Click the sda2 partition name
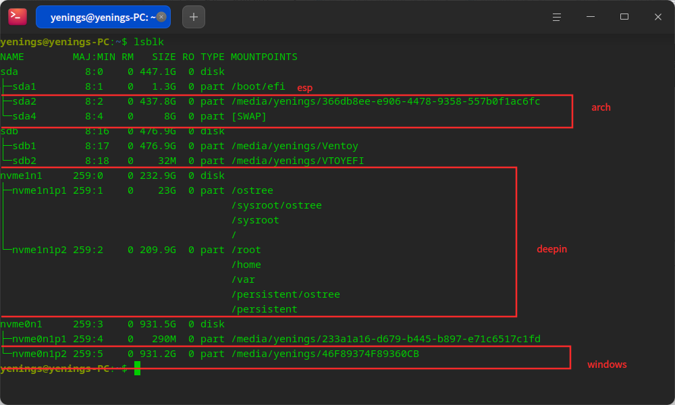 click(24, 101)
